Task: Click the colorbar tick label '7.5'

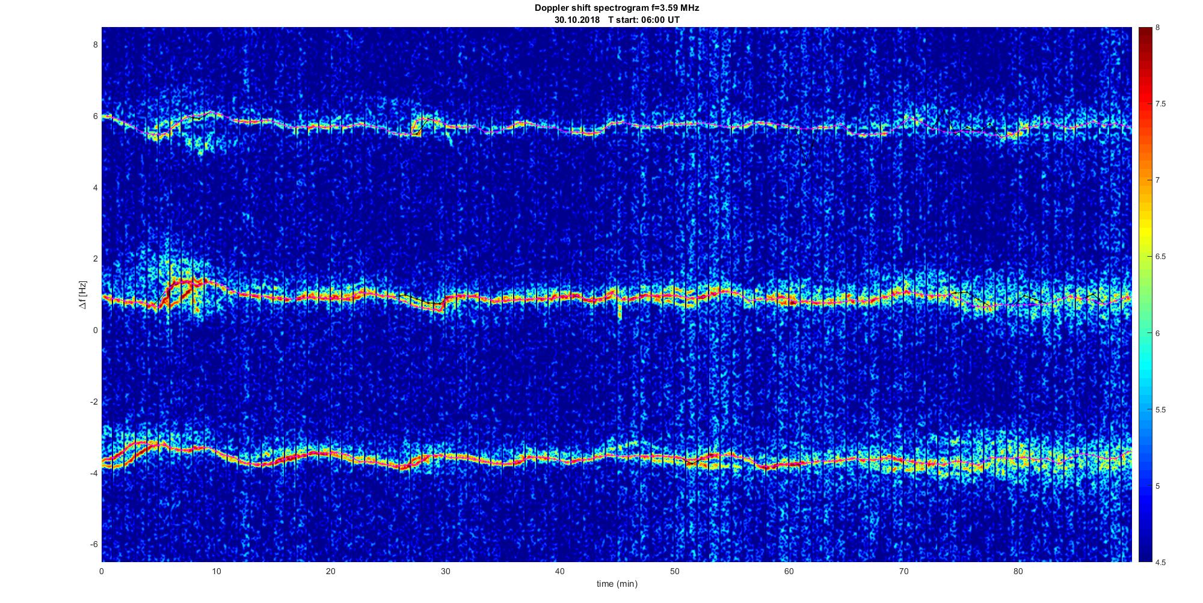Action: pos(1161,104)
